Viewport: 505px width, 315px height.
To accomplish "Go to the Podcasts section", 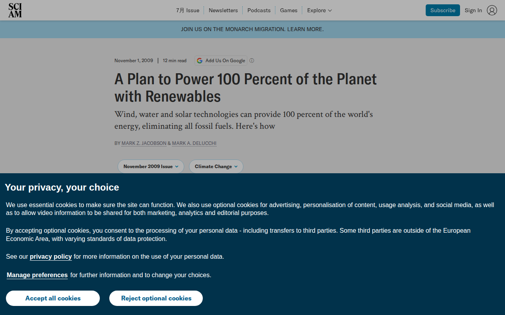I will tap(259, 10).
